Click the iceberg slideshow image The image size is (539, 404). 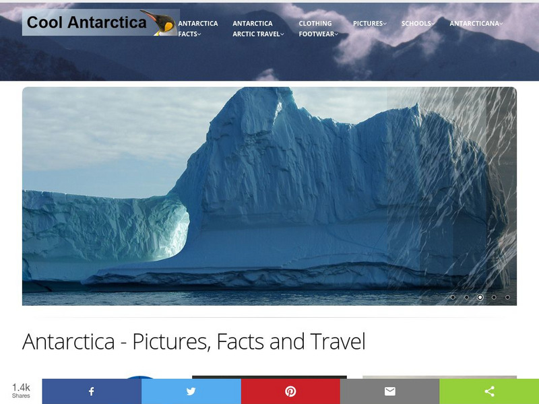coord(269,196)
